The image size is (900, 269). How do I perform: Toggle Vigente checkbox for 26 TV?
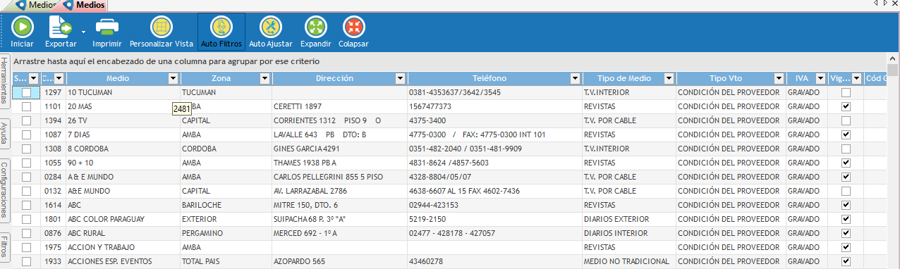(846, 120)
